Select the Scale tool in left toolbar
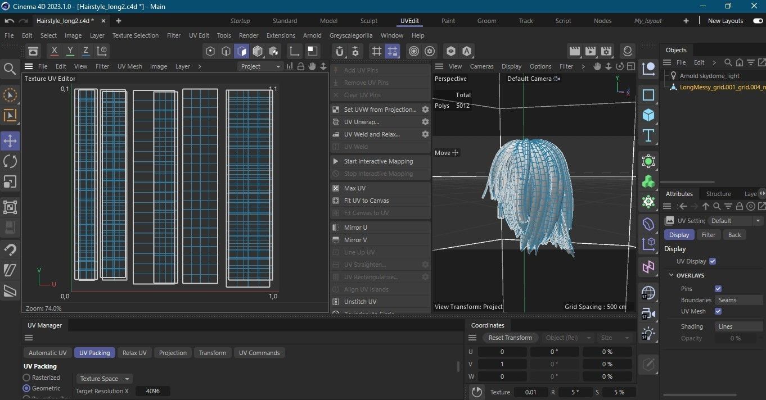 pyautogui.click(x=10, y=182)
